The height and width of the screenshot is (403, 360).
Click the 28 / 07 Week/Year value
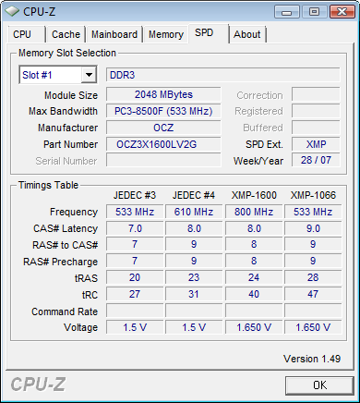(x=316, y=160)
